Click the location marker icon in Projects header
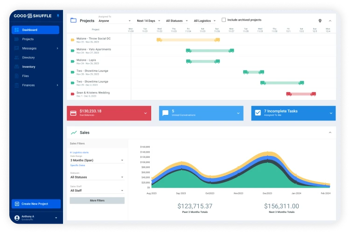This screenshot has height=233, width=350. (x=320, y=21)
